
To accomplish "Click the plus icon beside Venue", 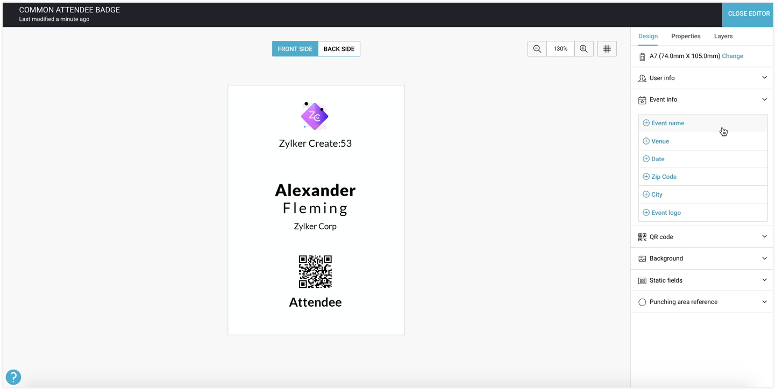I will pos(646,141).
